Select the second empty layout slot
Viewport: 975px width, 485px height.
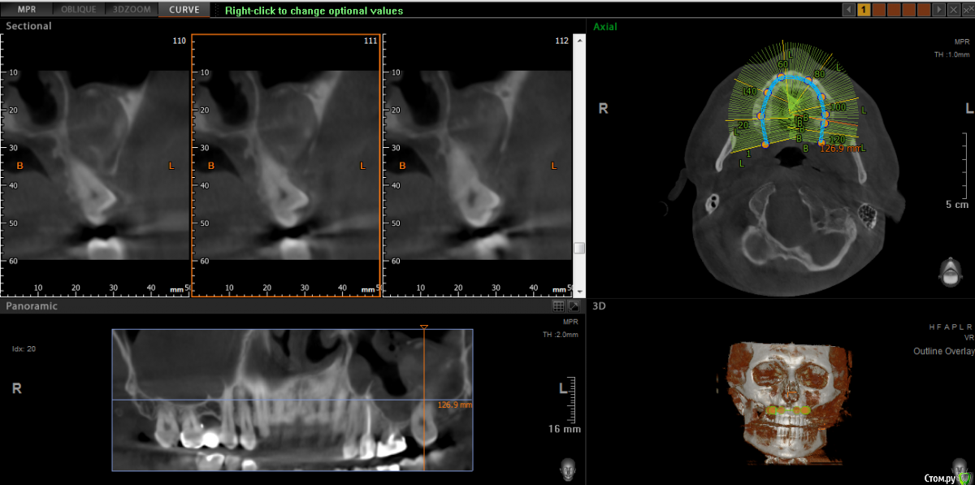pyautogui.click(x=894, y=10)
